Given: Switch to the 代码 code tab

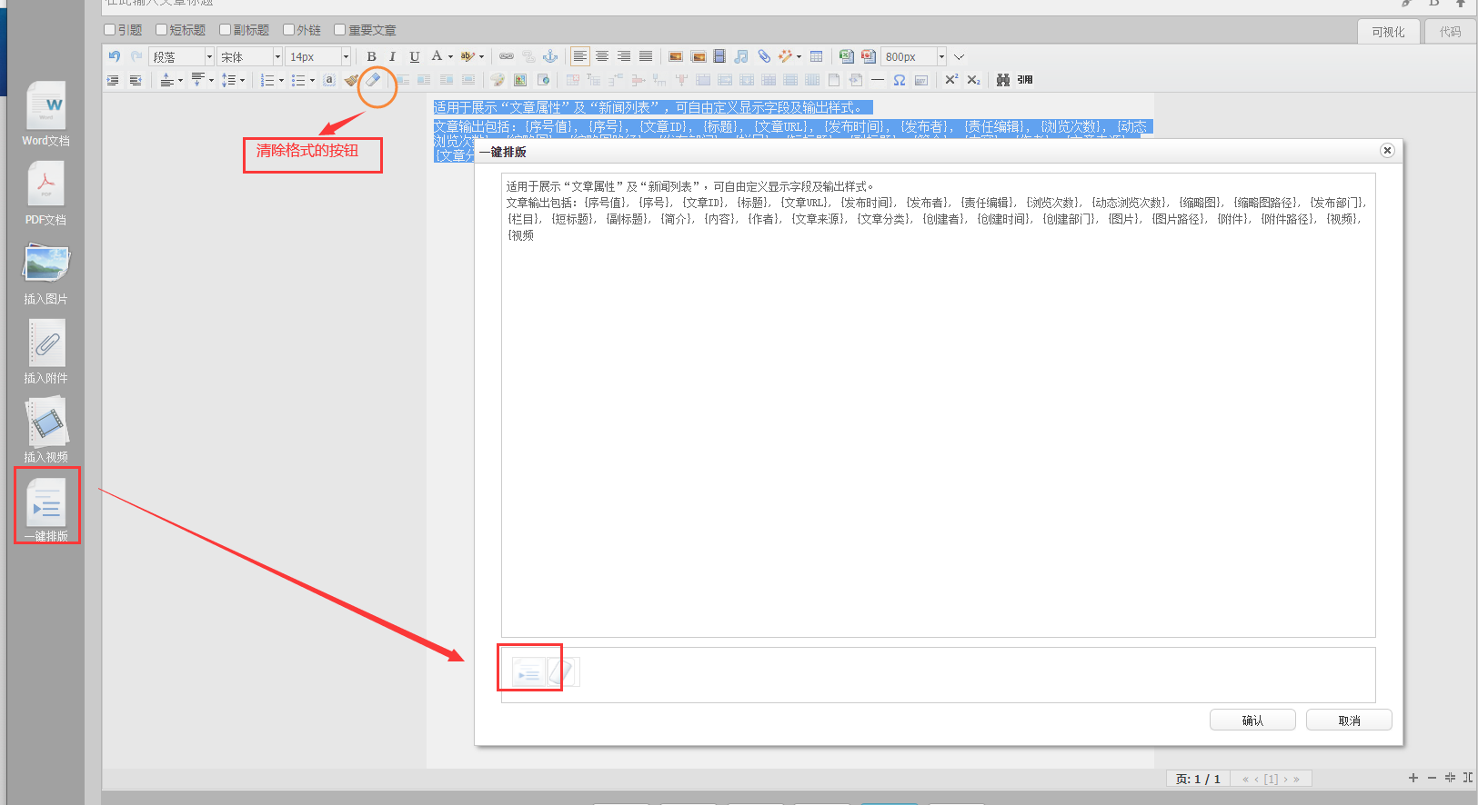Looking at the screenshot, I should [x=1450, y=32].
